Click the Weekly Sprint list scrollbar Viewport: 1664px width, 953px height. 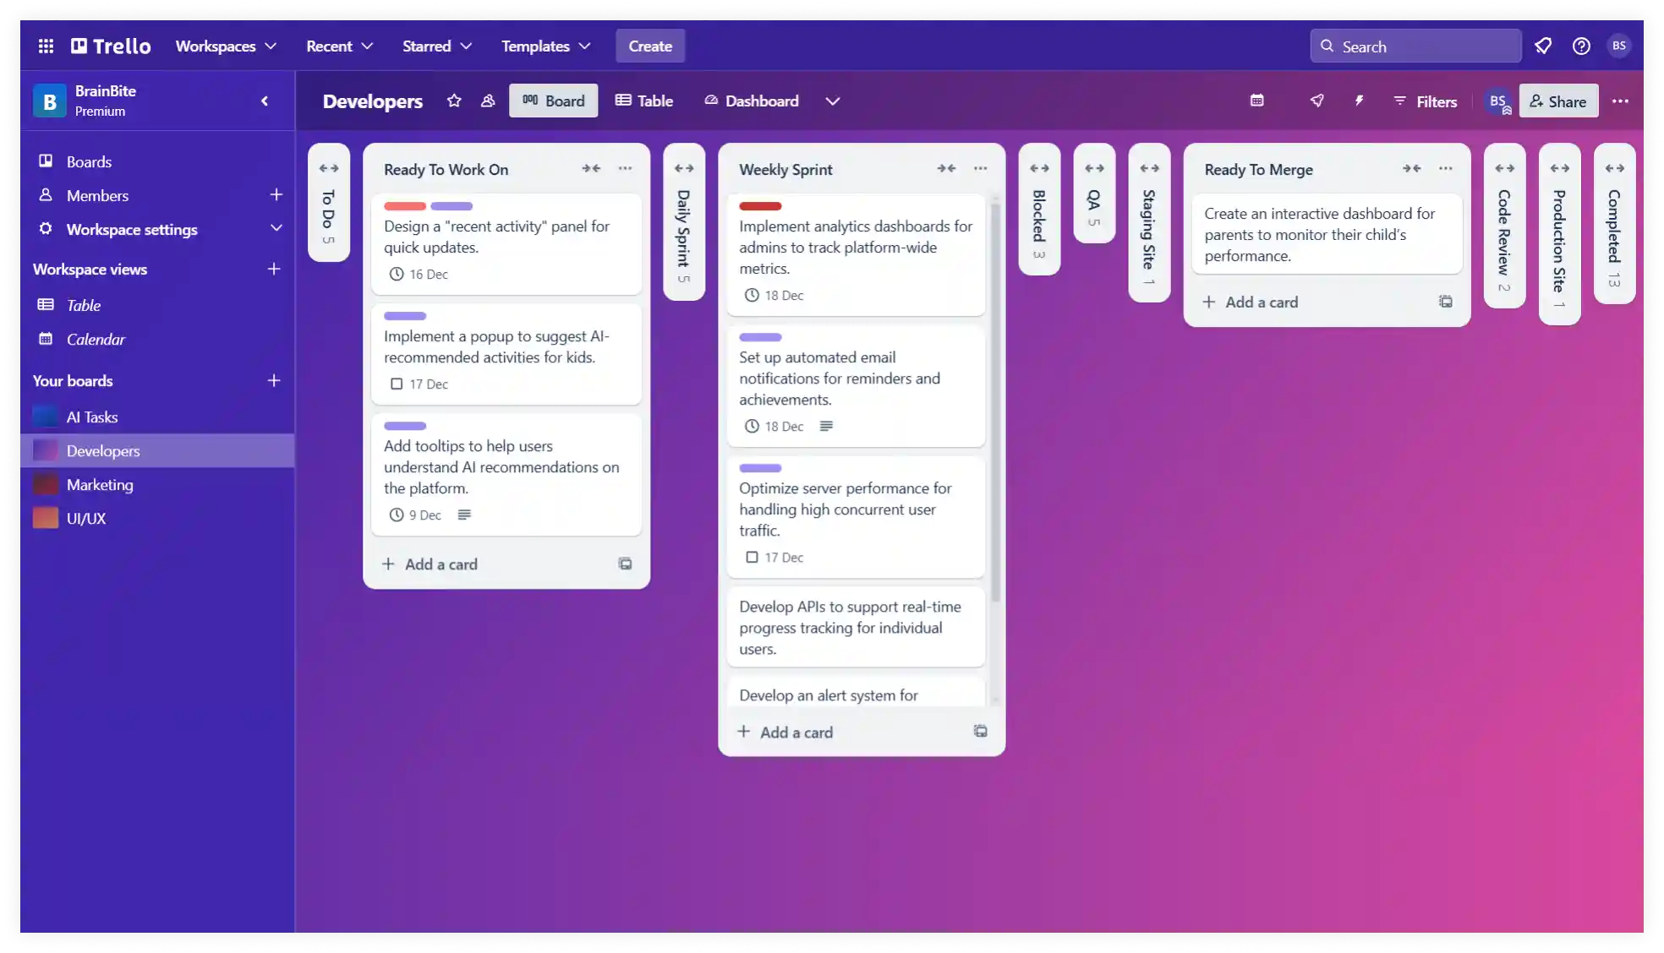tap(995, 401)
